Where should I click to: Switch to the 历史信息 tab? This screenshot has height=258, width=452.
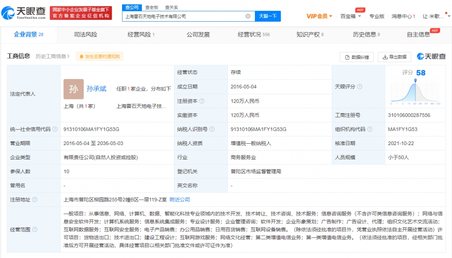[367, 35]
